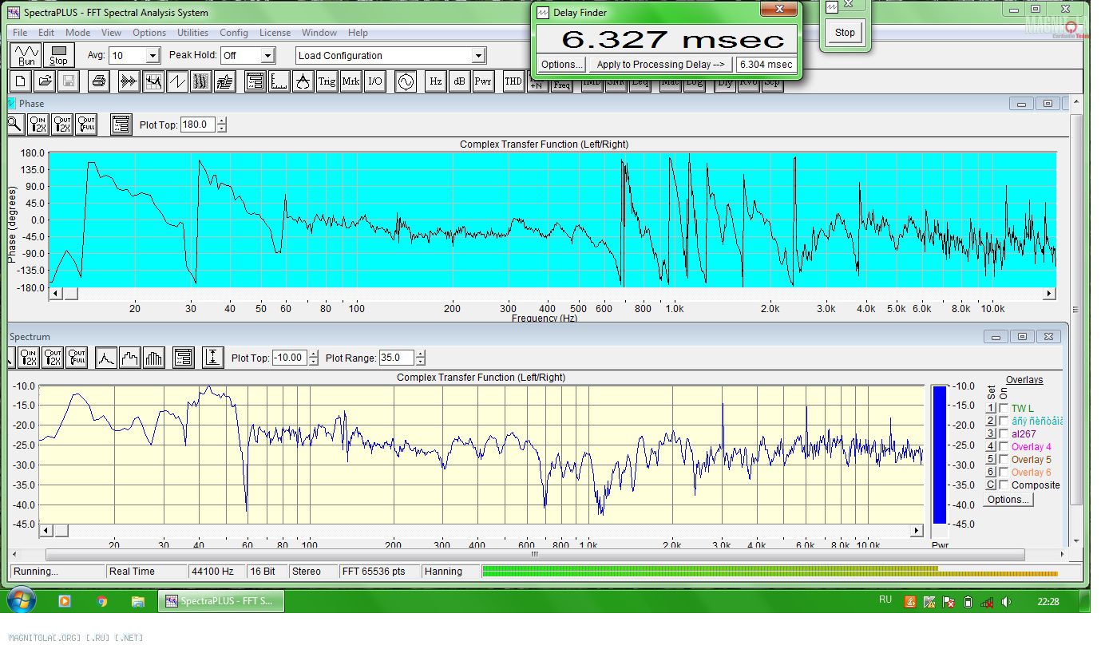This screenshot has width=1105, height=645.
Task: Toggle the THD distortion utility
Action: 513,81
